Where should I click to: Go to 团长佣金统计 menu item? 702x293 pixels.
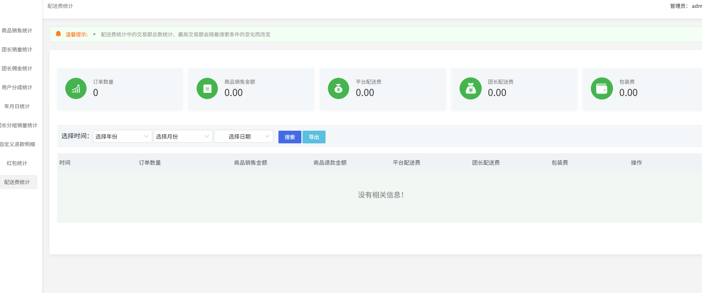(x=17, y=68)
